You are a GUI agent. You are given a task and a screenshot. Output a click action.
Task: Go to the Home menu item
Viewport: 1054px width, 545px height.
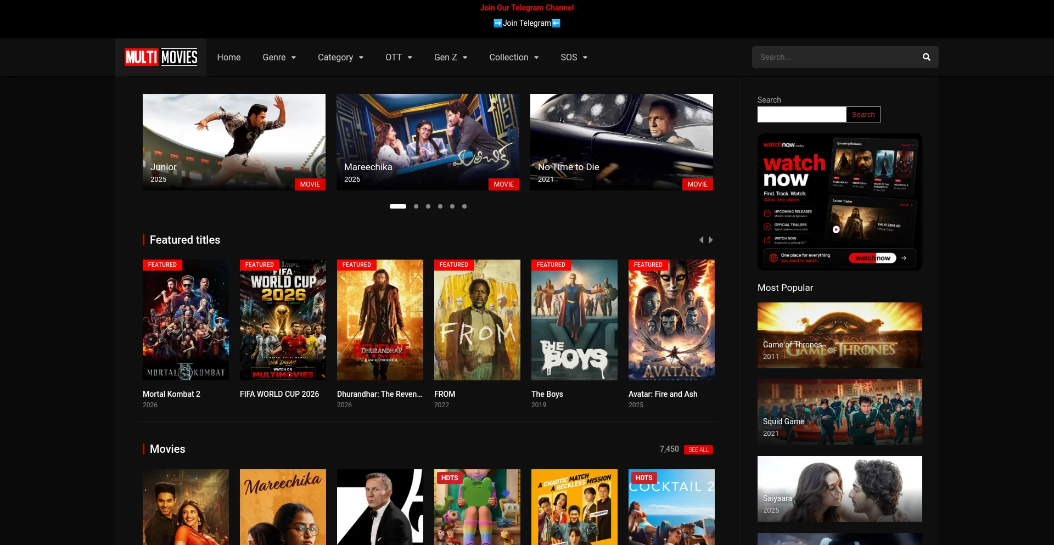click(x=229, y=57)
